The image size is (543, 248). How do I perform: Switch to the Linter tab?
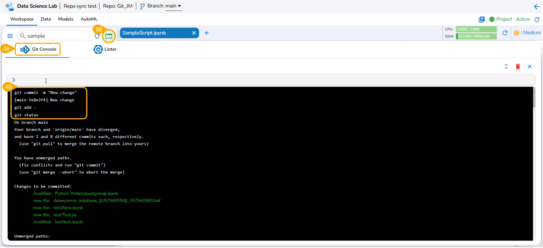click(x=105, y=49)
